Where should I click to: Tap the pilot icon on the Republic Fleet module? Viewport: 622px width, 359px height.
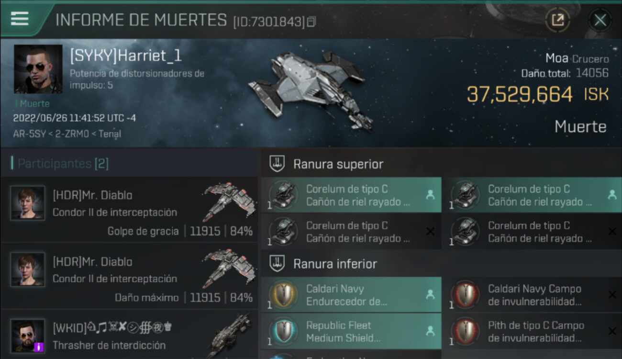pos(430,331)
